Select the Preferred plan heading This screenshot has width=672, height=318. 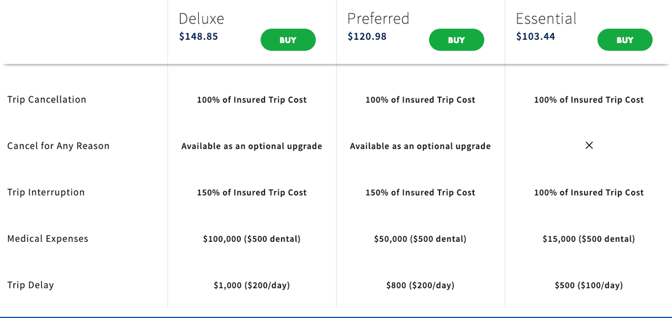click(378, 18)
